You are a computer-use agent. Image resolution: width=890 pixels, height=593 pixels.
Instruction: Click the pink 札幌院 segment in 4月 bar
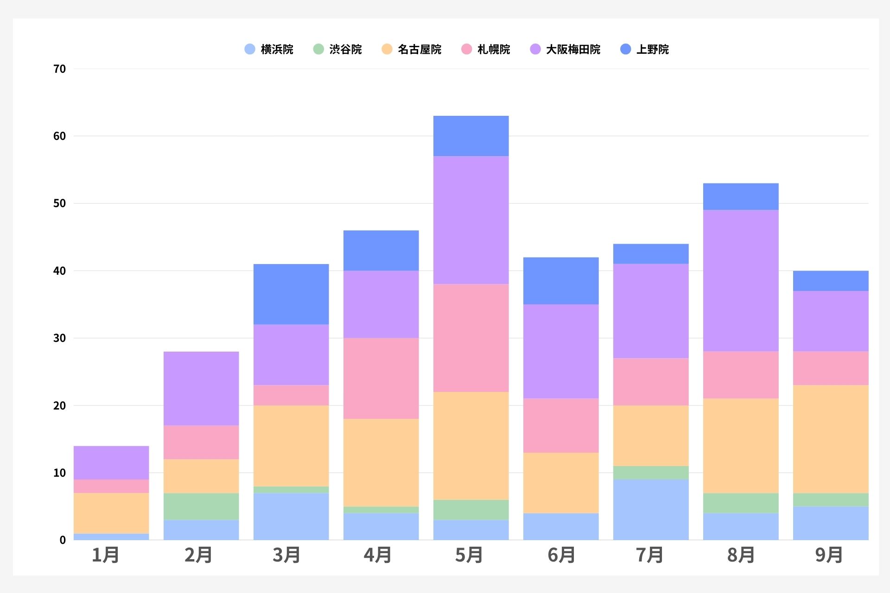[x=381, y=379]
